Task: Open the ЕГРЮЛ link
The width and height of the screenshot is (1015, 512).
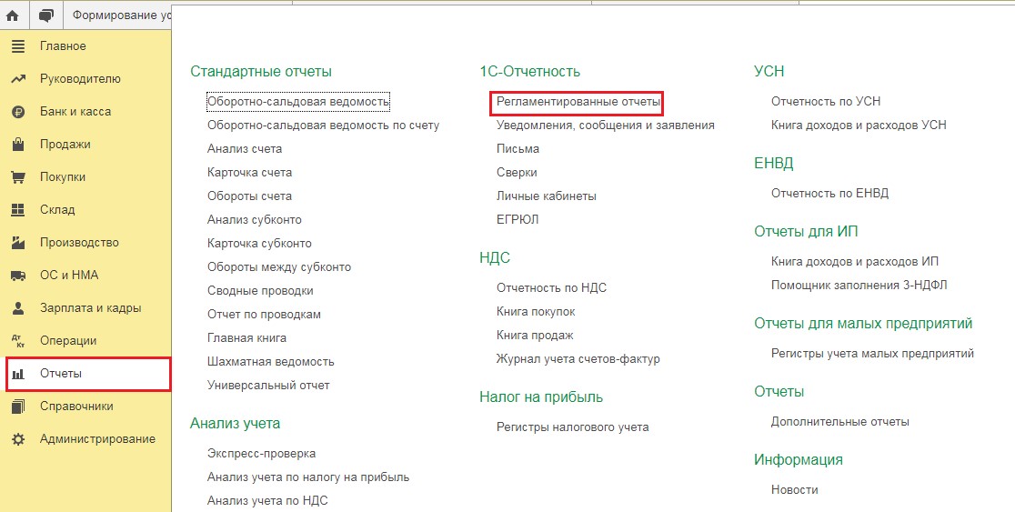Action: point(518,219)
